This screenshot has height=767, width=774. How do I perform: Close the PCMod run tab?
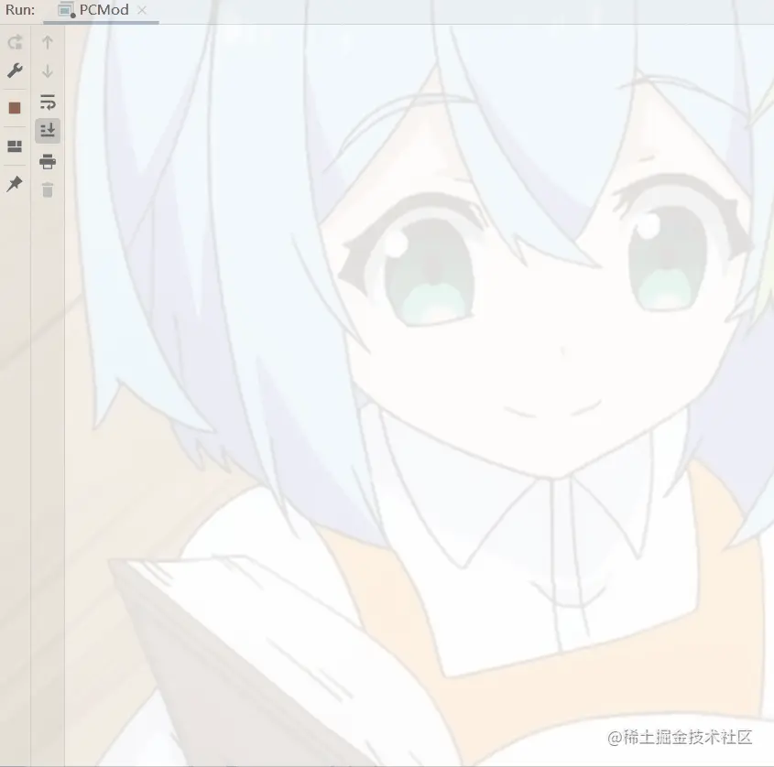tap(142, 10)
